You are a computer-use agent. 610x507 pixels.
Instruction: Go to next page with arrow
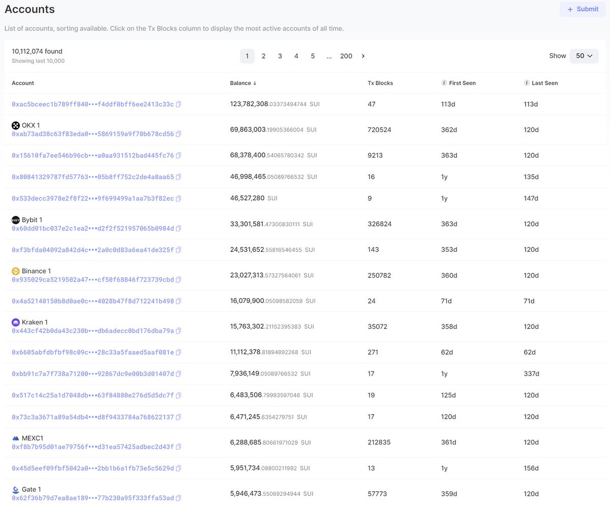363,56
